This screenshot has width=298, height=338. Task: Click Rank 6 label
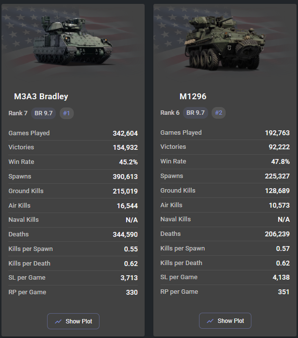pyautogui.click(x=170, y=113)
